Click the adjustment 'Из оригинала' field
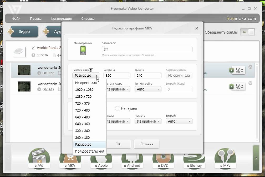The image size is (265, 177). 179,76
